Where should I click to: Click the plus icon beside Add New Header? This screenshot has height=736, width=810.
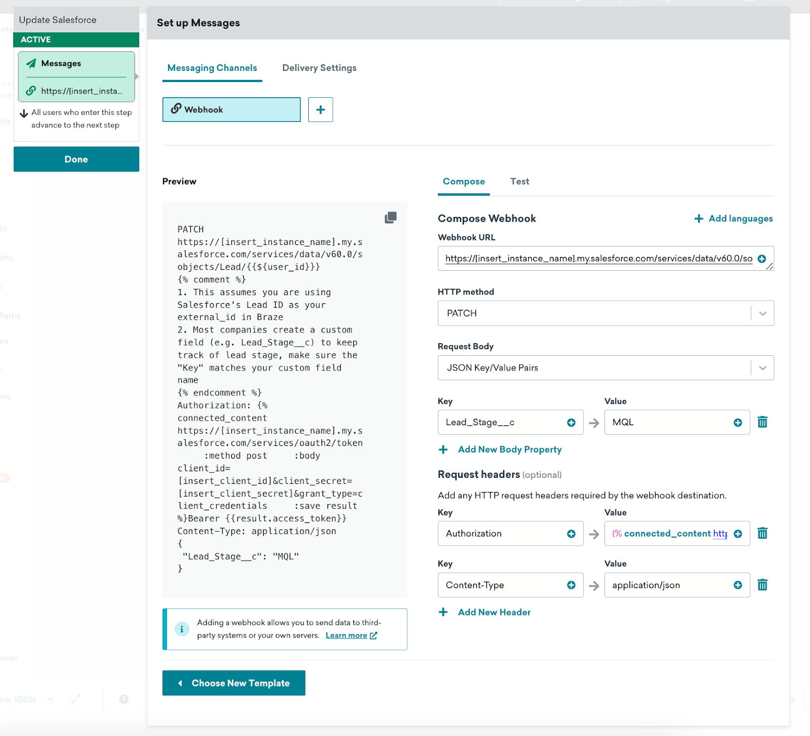point(443,612)
